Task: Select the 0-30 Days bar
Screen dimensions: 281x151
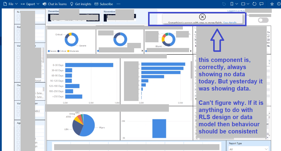Action: pos(89,65)
